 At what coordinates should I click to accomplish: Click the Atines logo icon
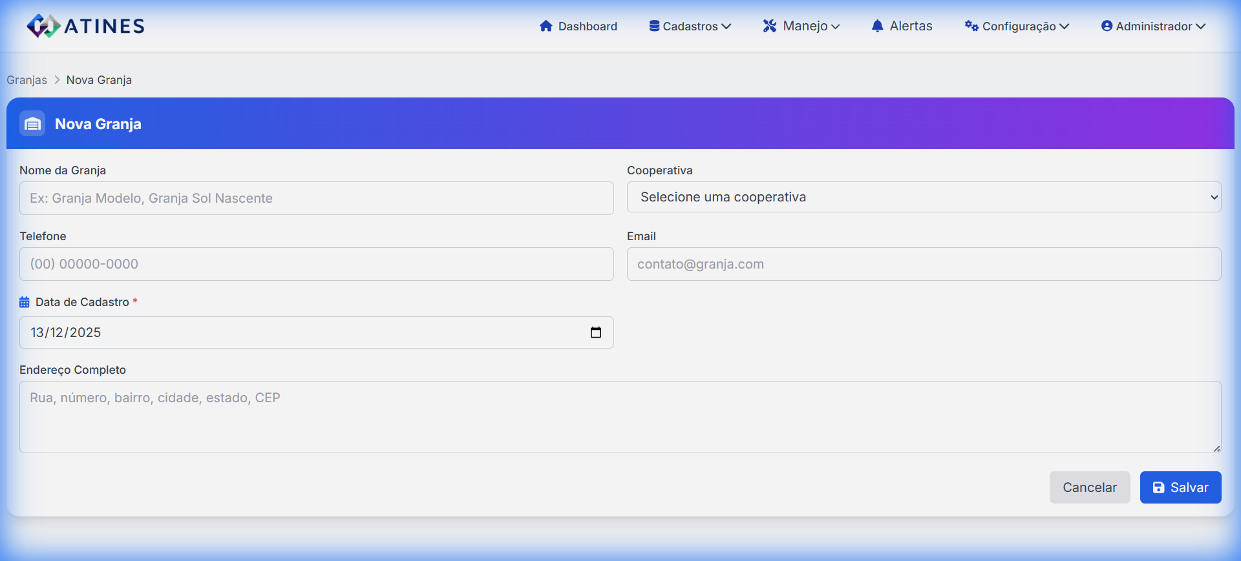pos(43,26)
